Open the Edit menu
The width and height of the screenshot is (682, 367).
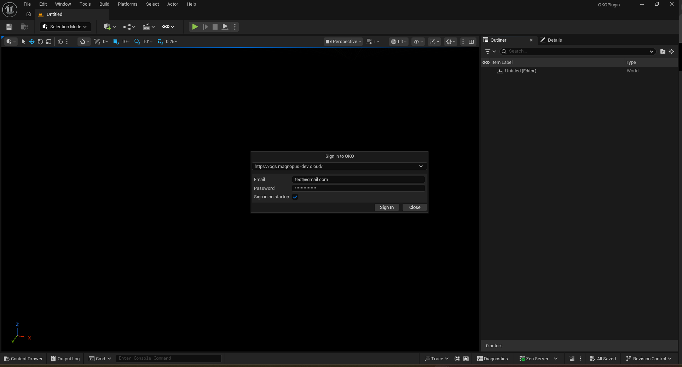43,4
